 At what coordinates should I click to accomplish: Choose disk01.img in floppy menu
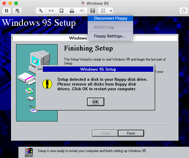tap(104, 27)
